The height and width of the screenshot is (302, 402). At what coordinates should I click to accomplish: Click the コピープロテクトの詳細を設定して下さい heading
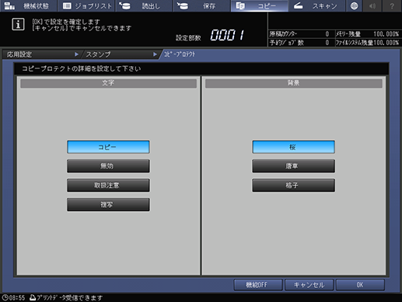pyautogui.click(x=82, y=68)
